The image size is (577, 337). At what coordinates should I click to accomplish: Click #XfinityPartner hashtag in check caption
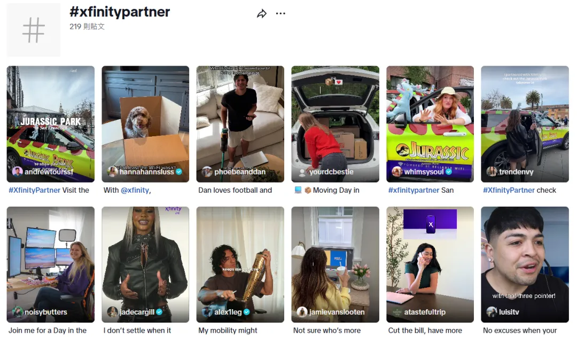(x=509, y=190)
